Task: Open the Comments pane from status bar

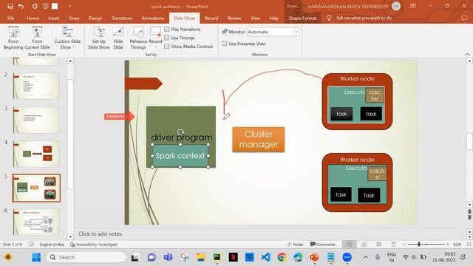Action: click(x=322, y=245)
